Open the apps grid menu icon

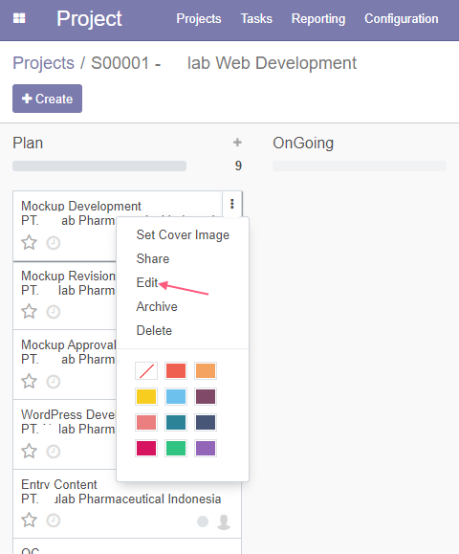[x=19, y=18]
